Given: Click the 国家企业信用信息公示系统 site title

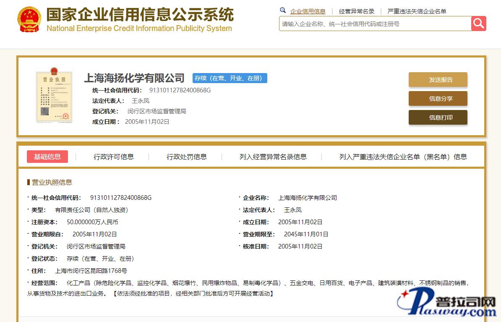Looking at the screenshot, I should click(x=140, y=15).
